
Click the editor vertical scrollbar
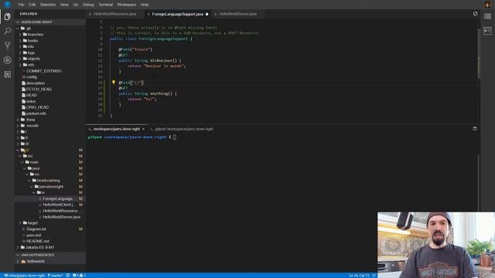click(x=480, y=53)
